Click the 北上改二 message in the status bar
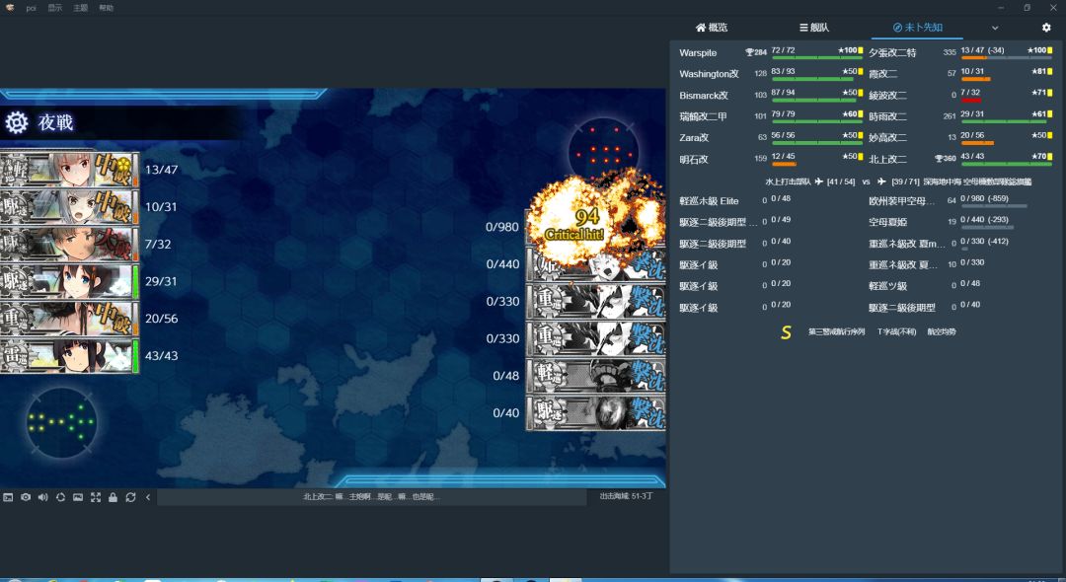The image size is (1066, 582). coord(371,497)
